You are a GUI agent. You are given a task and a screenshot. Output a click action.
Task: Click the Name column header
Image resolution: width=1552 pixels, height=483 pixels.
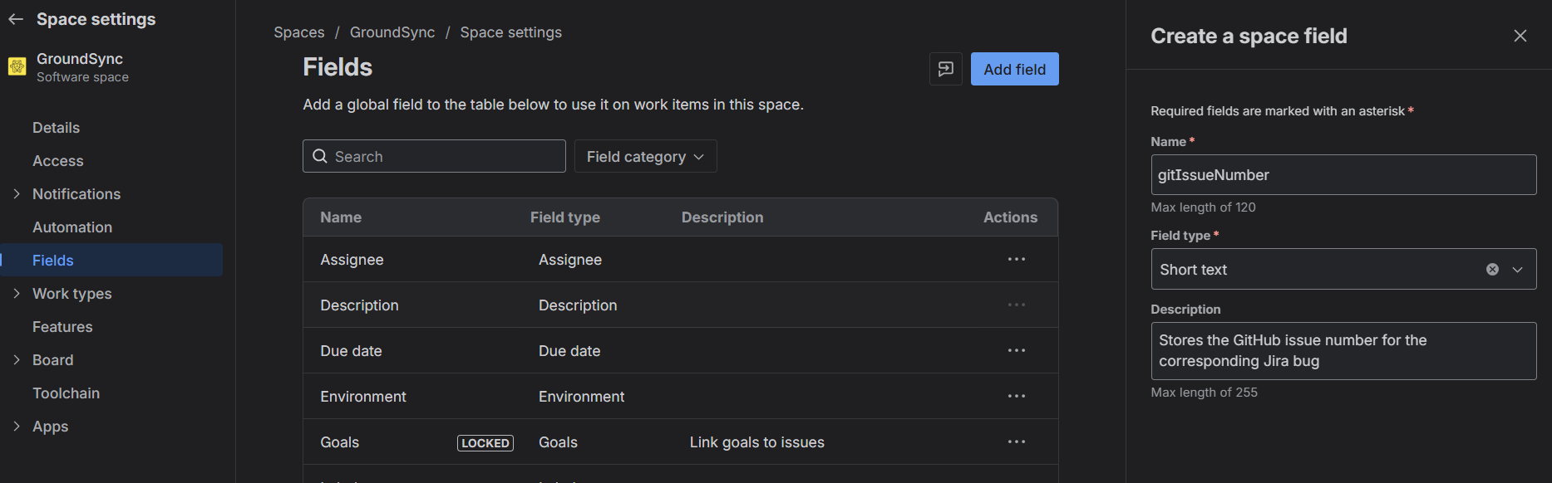pyautogui.click(x=341, y=217)
